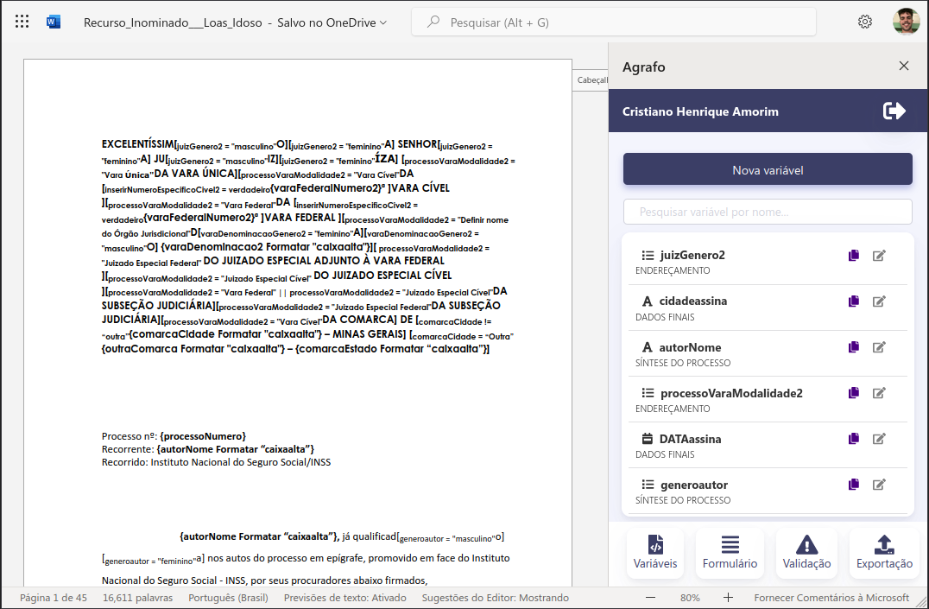Copy the DATAassina variable
Viewport: 929px width, 609px height.
(x=854, y=439)
